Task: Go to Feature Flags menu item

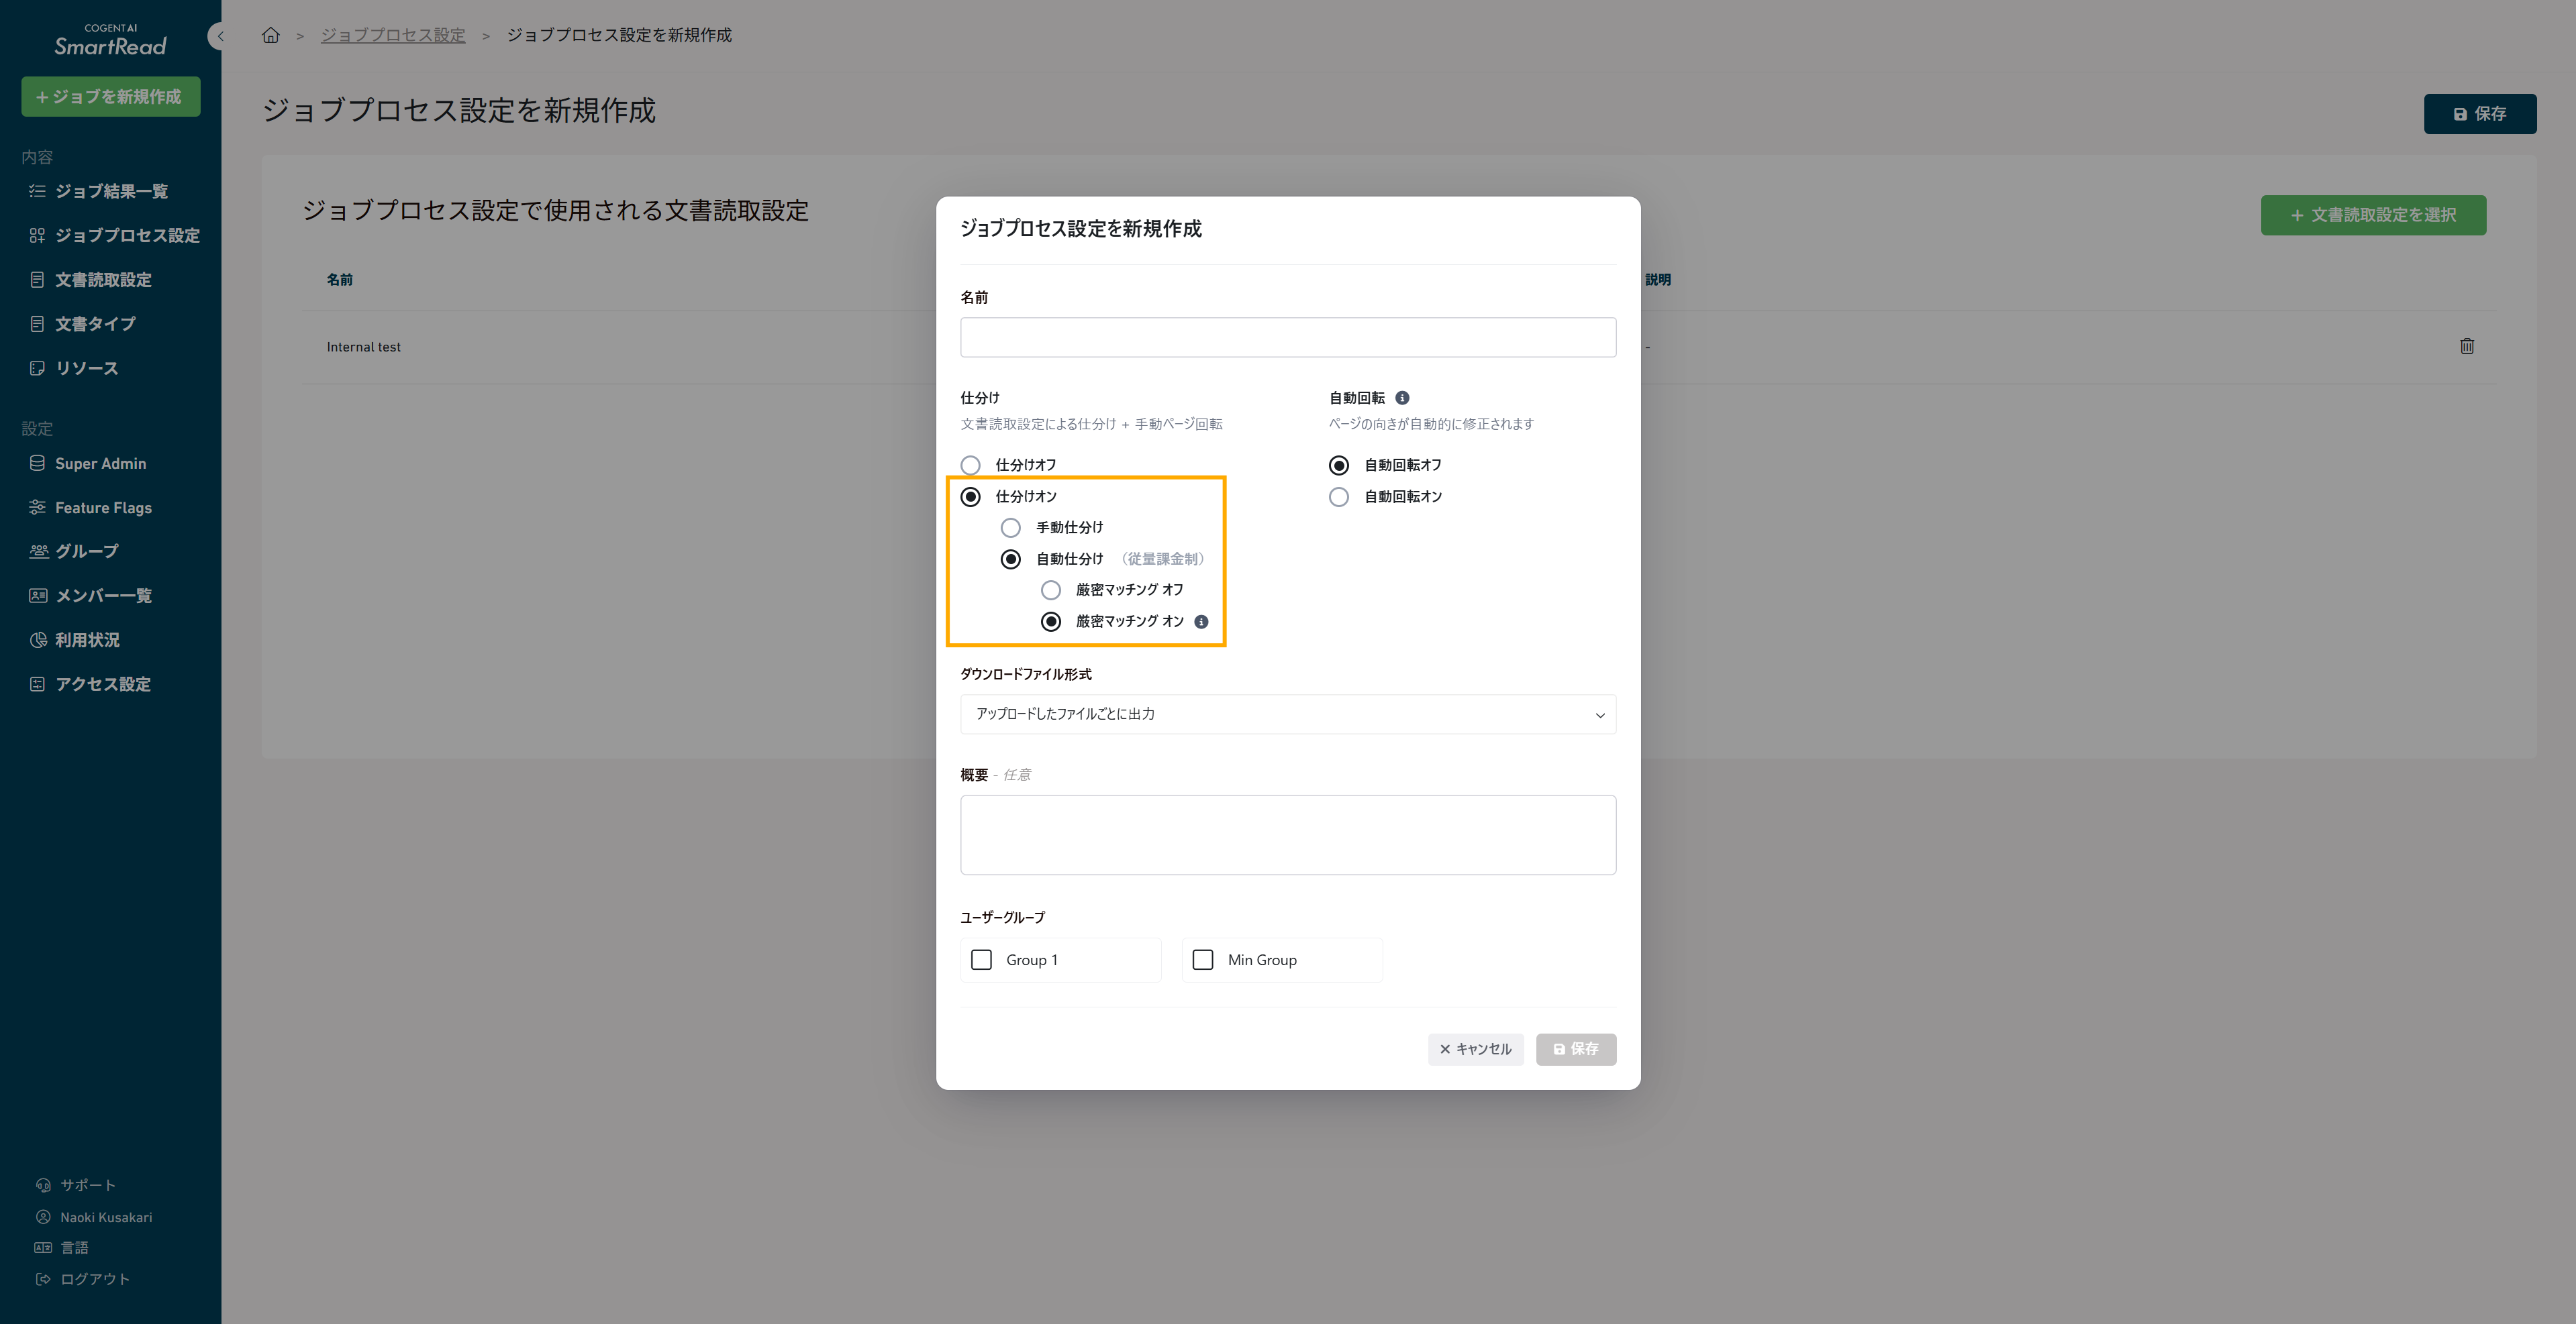Action: [x=103, y=508]
